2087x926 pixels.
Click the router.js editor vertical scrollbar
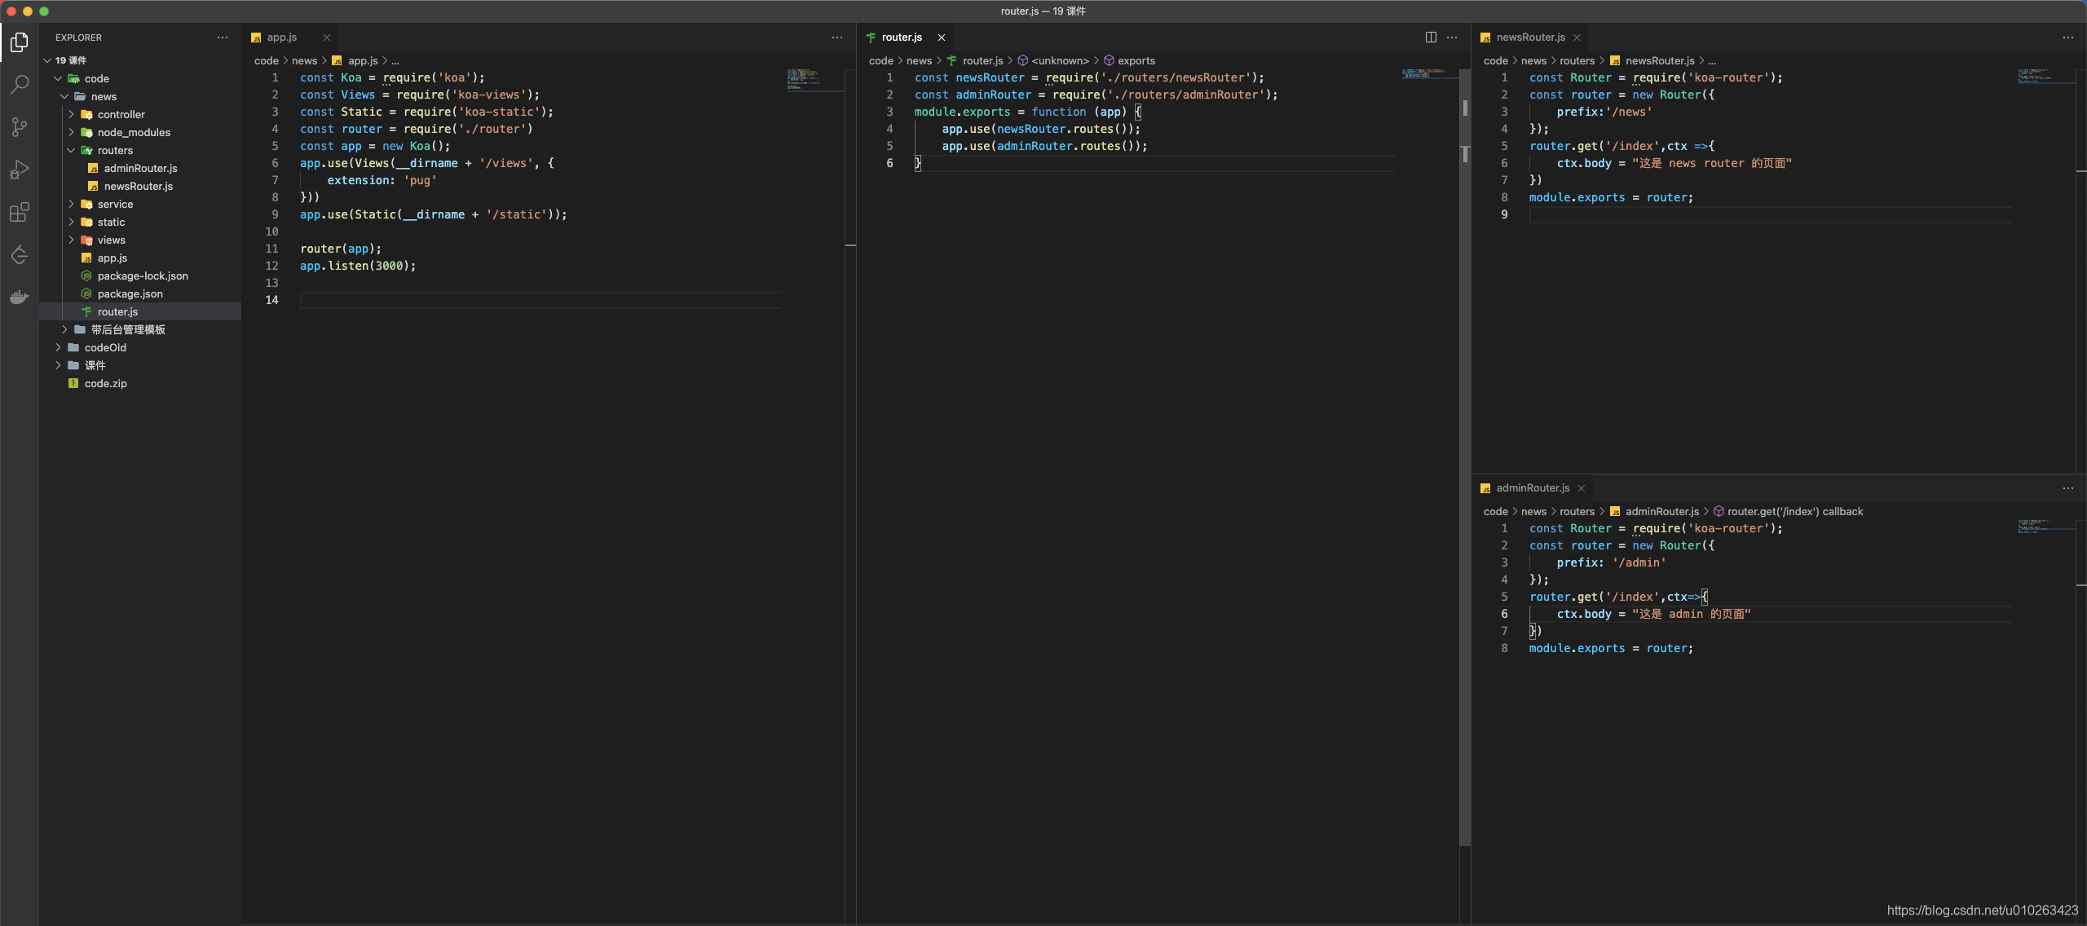[x=1465, y=456]
